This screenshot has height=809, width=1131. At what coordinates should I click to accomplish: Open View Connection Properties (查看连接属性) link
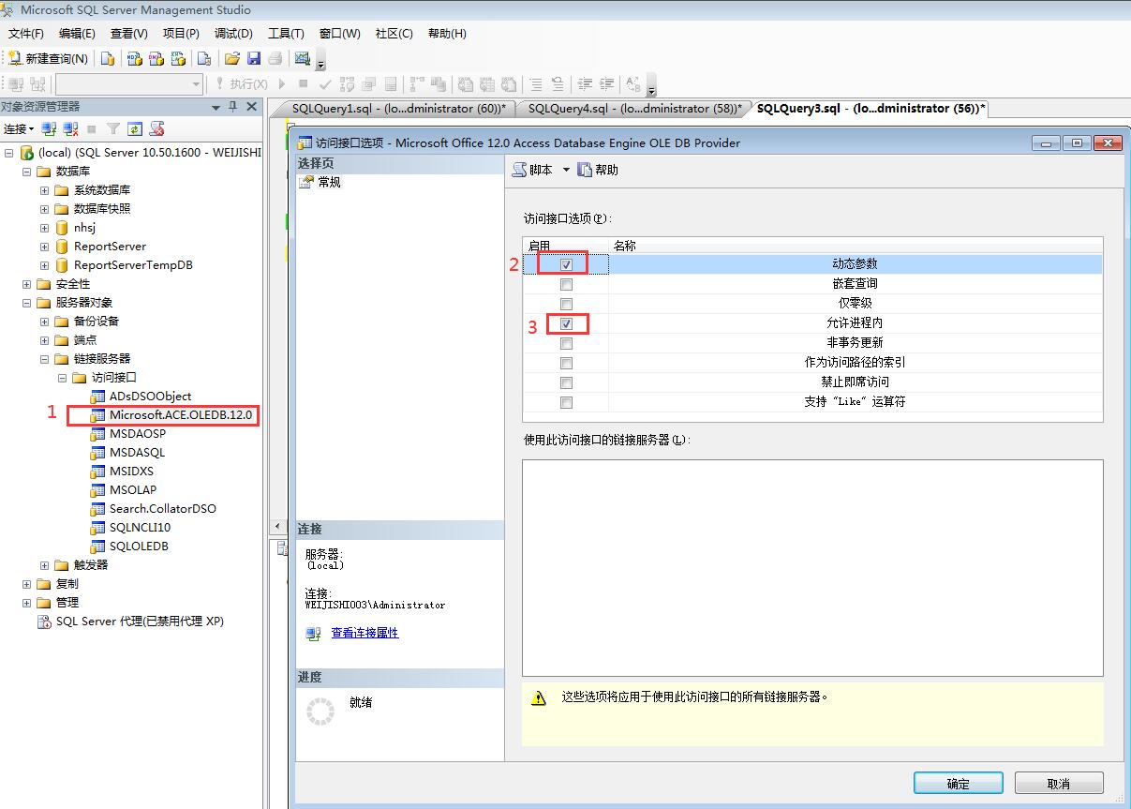[x=365, y=633]
